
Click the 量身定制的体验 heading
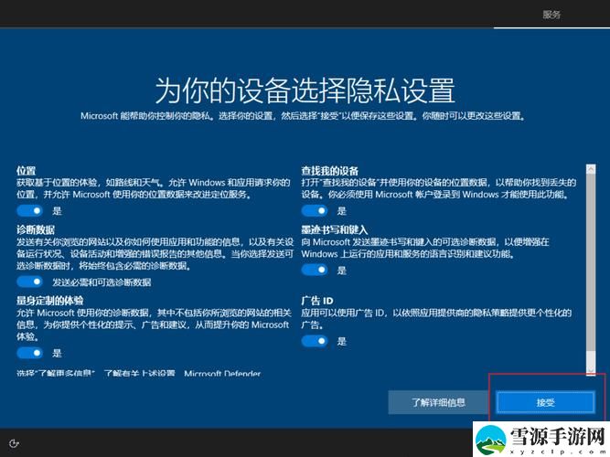click(x=49, y=301)
